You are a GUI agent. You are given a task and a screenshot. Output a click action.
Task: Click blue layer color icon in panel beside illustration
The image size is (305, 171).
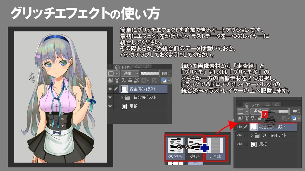point(164,80)
